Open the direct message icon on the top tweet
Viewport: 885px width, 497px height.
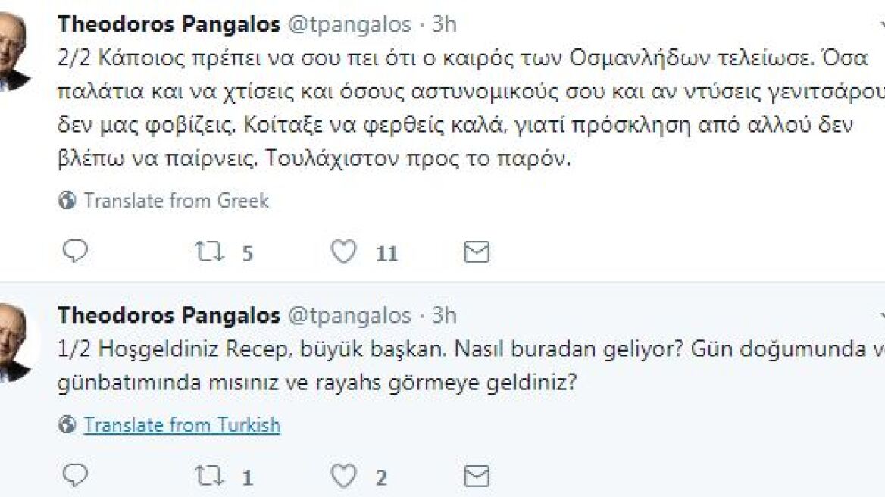[x=477, y=251]
